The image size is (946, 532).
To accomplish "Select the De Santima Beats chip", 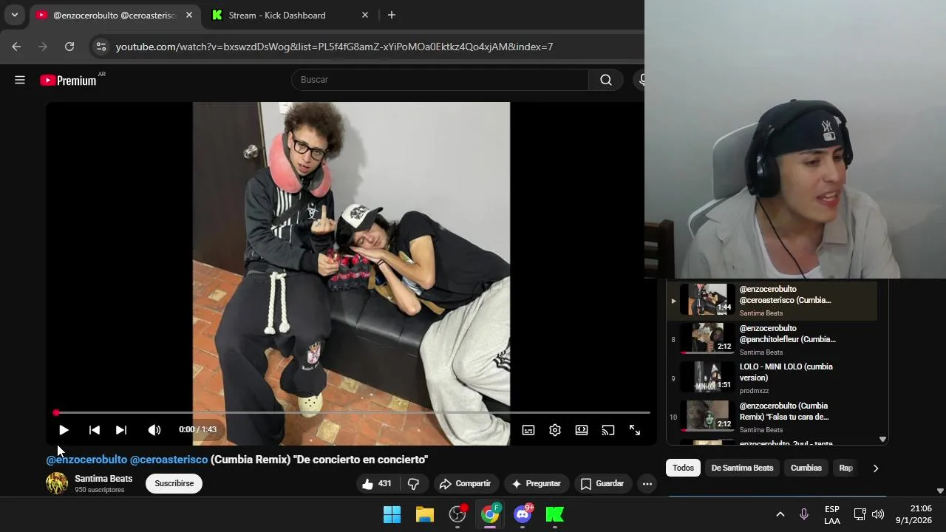I will (x=742, y=468).
